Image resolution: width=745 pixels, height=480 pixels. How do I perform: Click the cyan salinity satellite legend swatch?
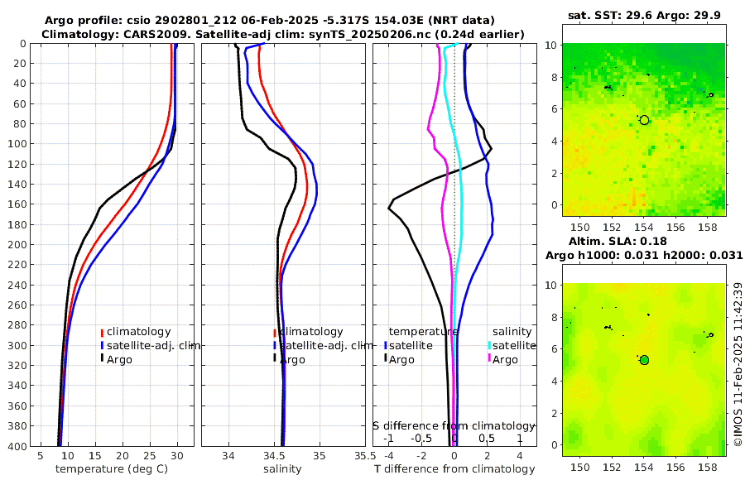point(489,345)
